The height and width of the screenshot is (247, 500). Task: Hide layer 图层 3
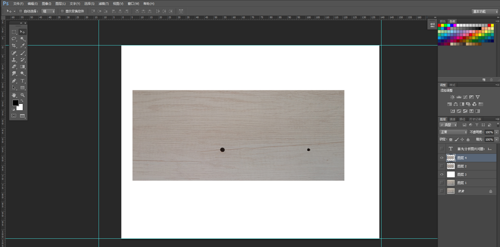click(x=442, y=174)
